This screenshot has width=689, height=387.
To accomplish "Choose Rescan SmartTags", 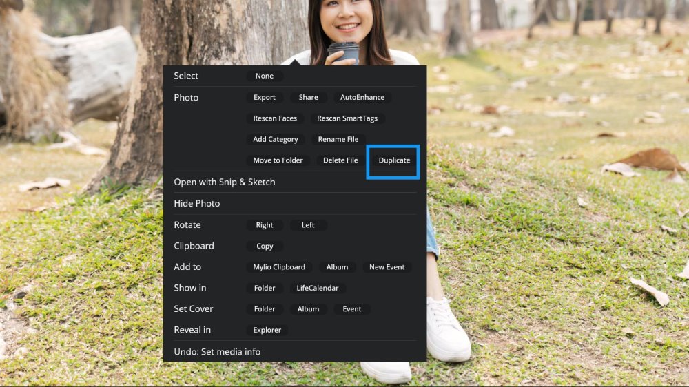I will [347, 118].
